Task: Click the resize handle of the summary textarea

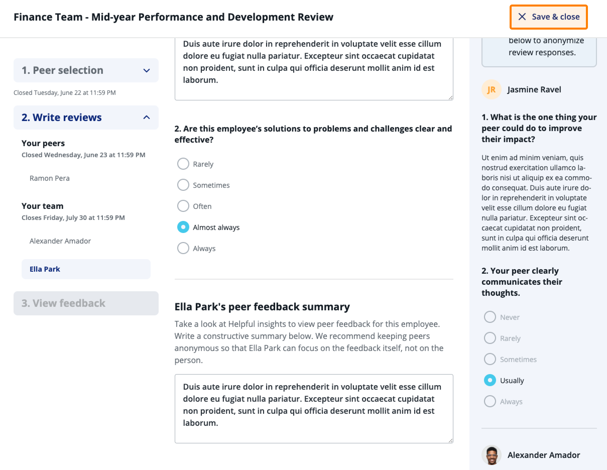Action: pos(450,440)
